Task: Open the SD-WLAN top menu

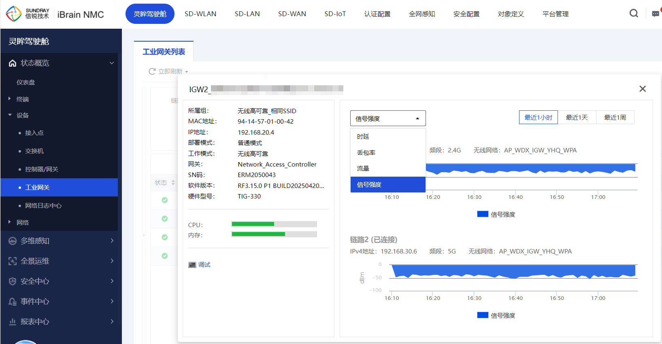Action: click(x=200, y=14)
